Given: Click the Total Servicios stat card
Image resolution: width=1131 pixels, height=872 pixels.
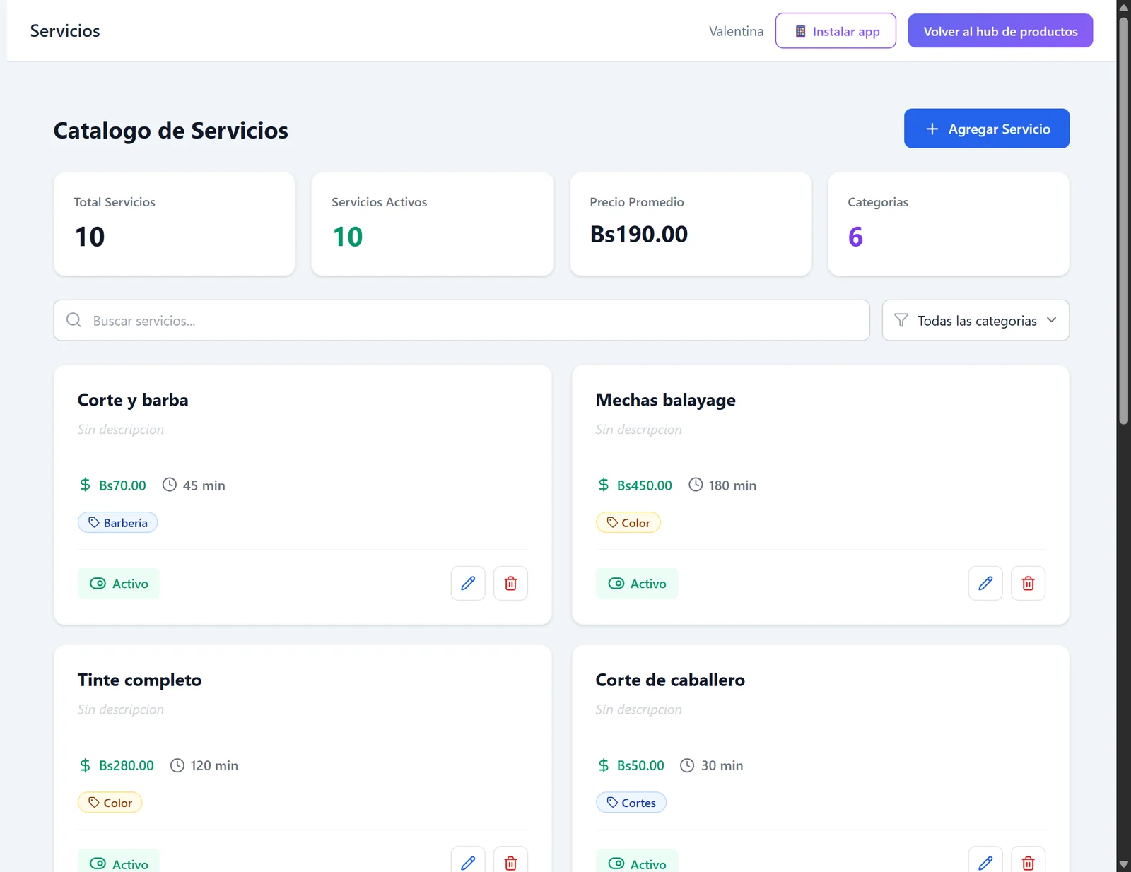Looking at the screenshot, I should 175,224.
